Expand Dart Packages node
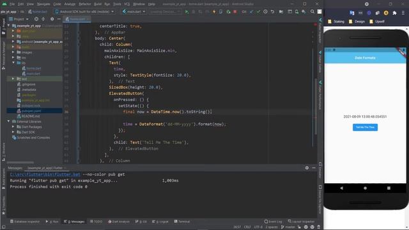This screenshot has width=409, height=230. (13, 126)
